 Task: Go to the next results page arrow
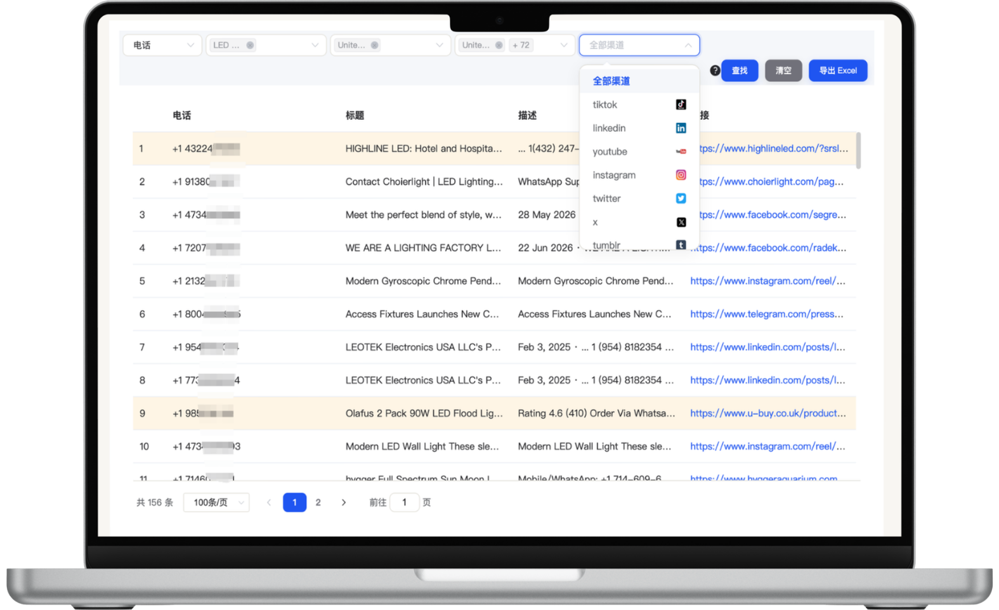(344, 502)
